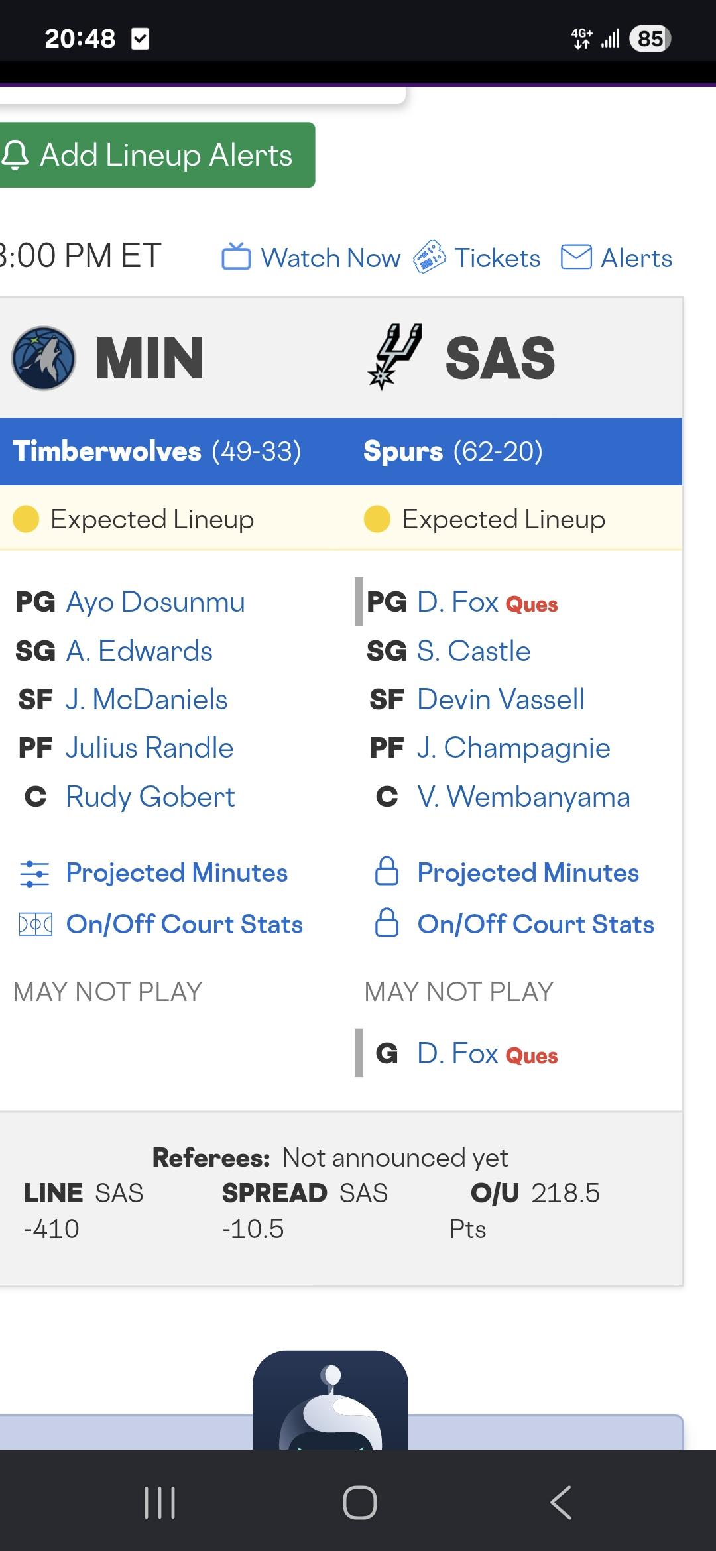Viewport: 716px width, 1551px height.
Task: Tap Android recent apps navigation button
Action: tap(160, 1502)
